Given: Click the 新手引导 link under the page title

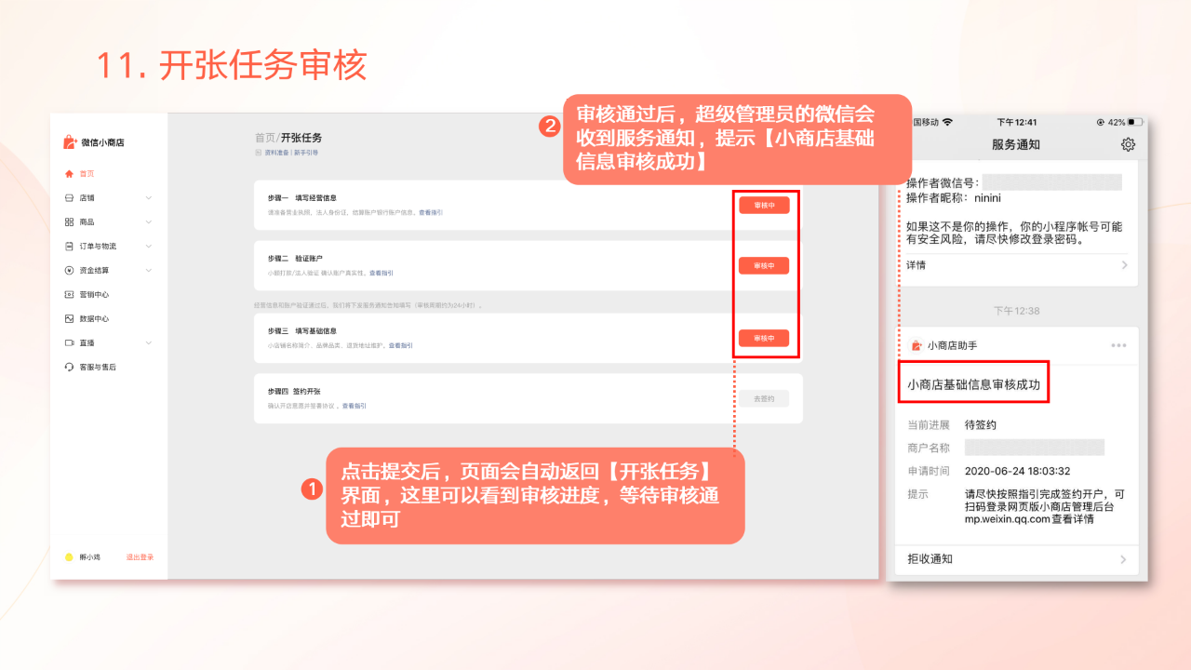Looking at the screenshot, I should [x=306, y=153].
